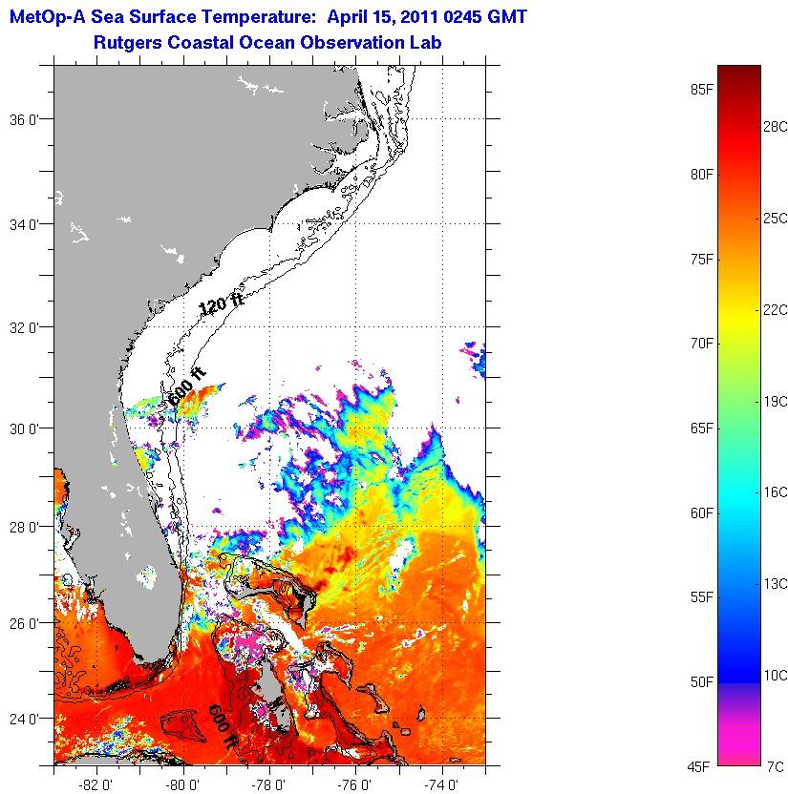Click the 28C colorbar label

[x=776, y=127]
